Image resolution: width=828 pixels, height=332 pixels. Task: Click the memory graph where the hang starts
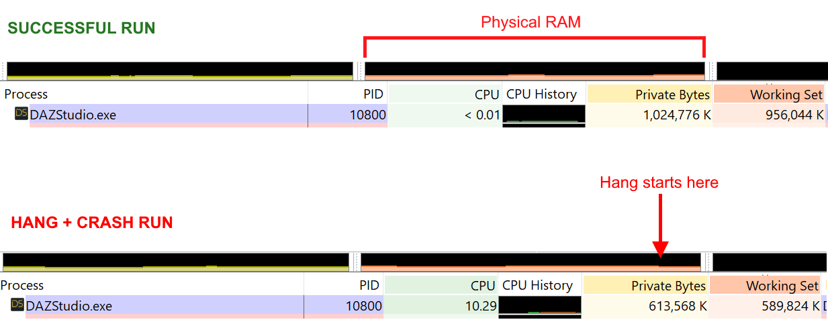click(x=660, y=262)
